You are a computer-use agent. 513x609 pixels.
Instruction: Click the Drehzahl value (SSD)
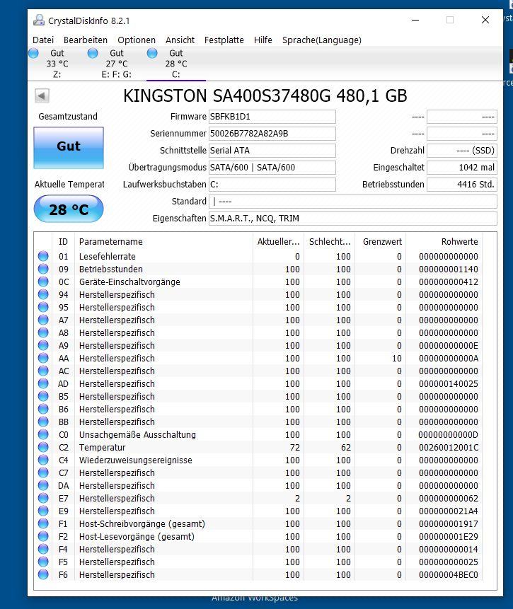[461, 151]
